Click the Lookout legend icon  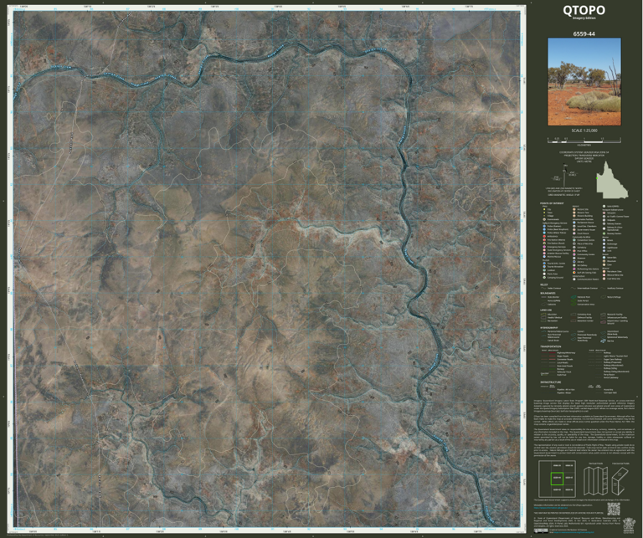pos(544,270)
